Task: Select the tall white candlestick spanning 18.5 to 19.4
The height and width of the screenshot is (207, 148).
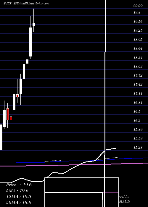Action: [30, 42]
